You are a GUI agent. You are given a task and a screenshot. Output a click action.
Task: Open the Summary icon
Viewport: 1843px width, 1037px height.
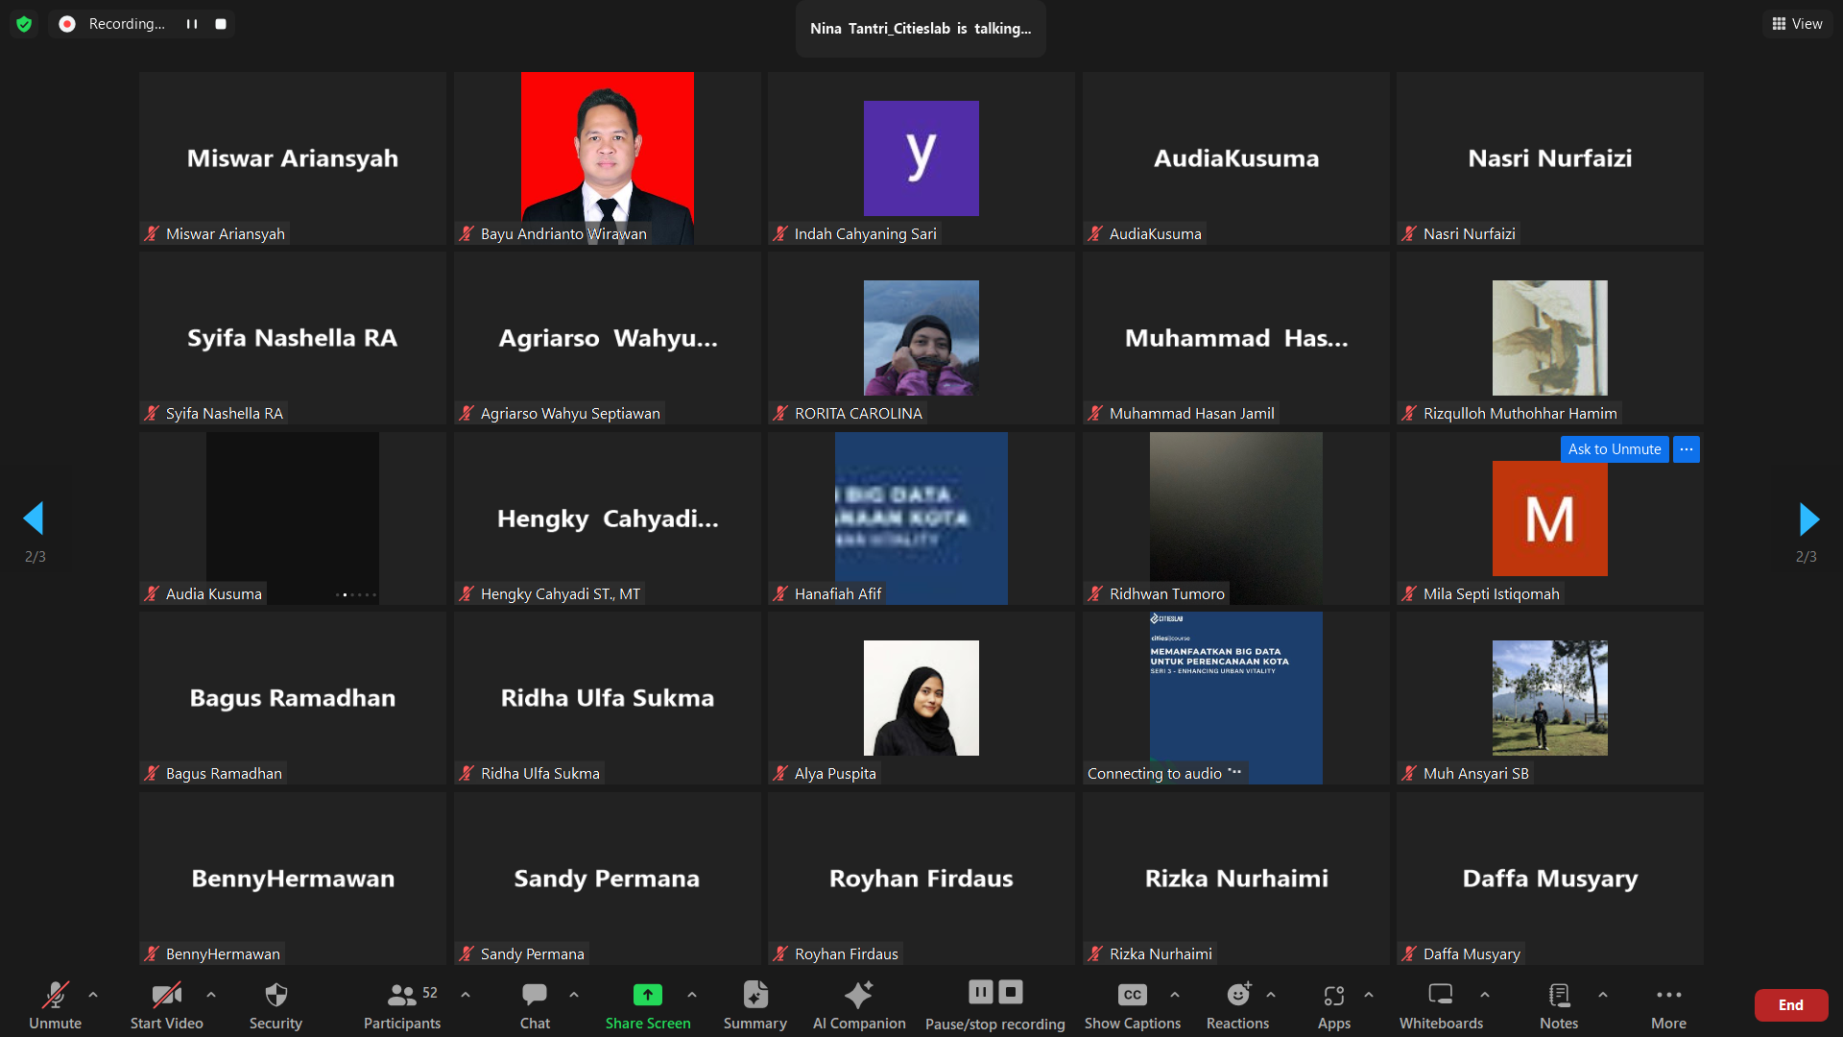pyautogui.click(x=754, y=995)
